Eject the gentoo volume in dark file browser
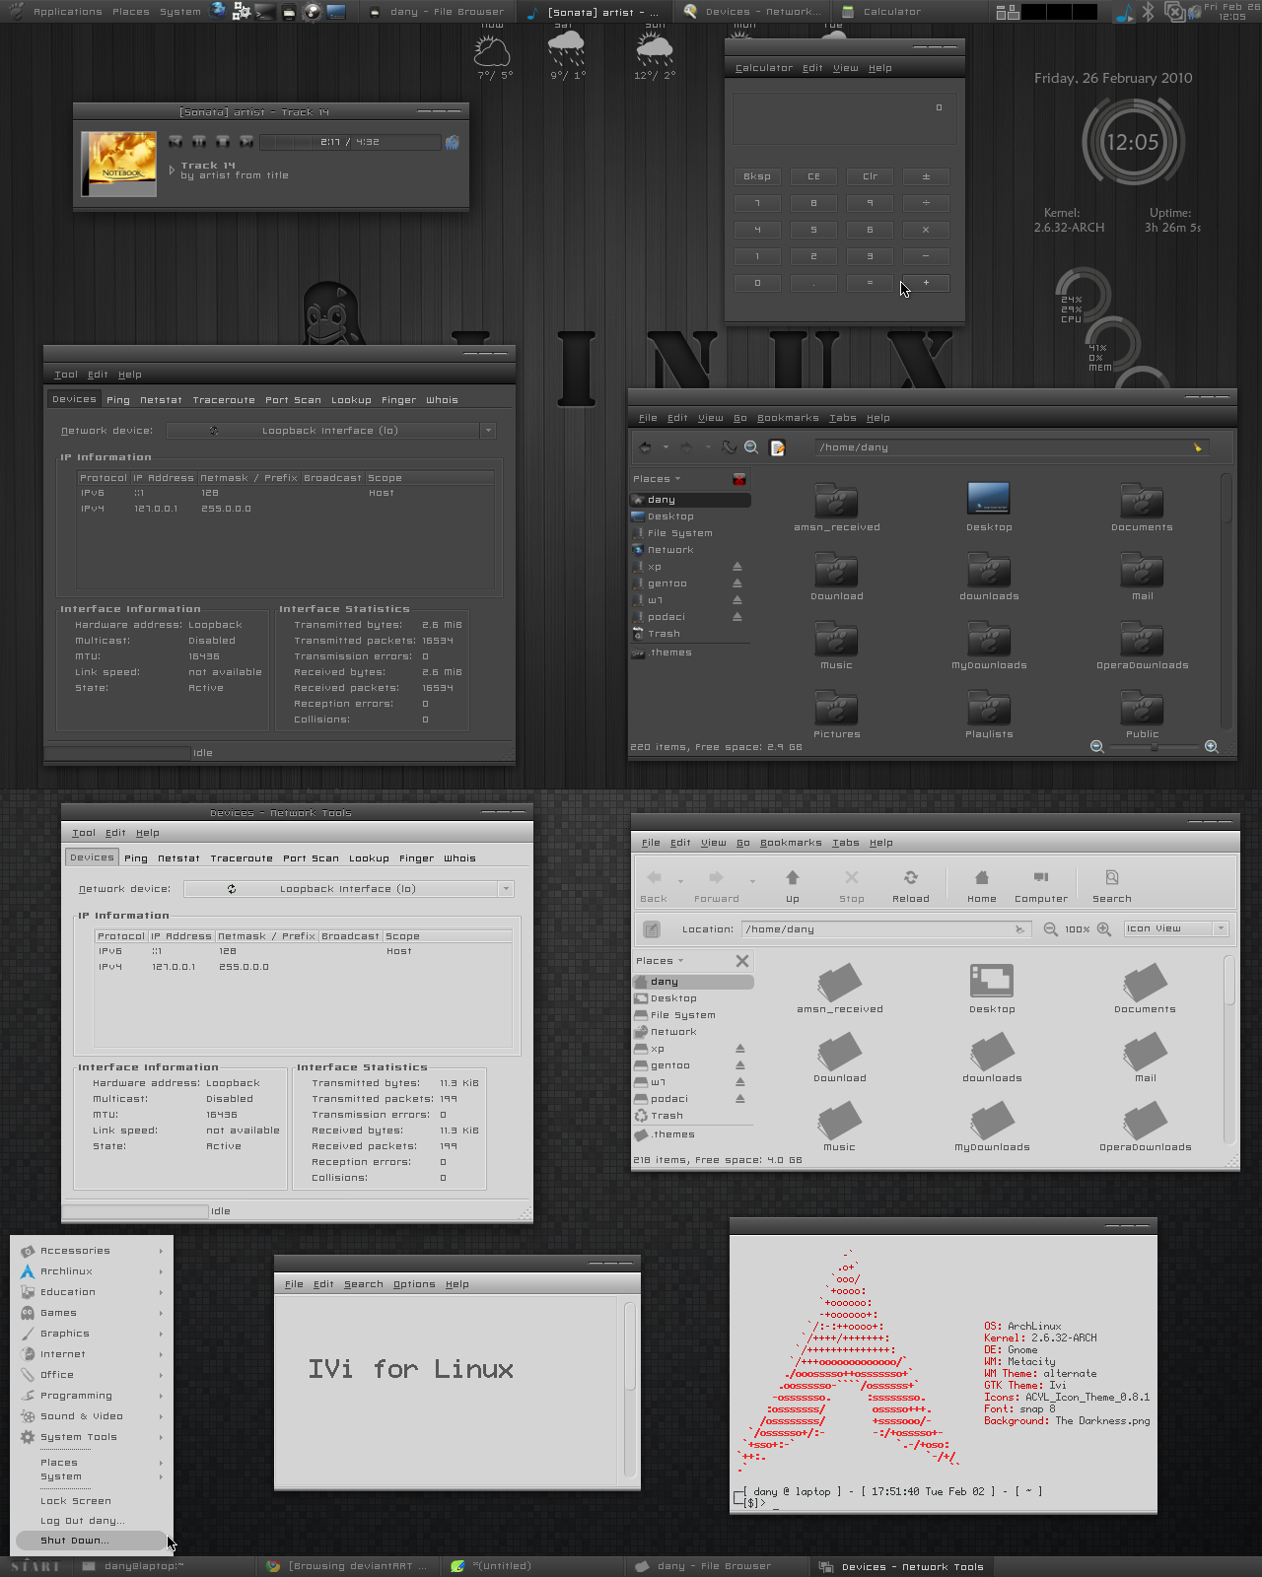 point(736,583)
